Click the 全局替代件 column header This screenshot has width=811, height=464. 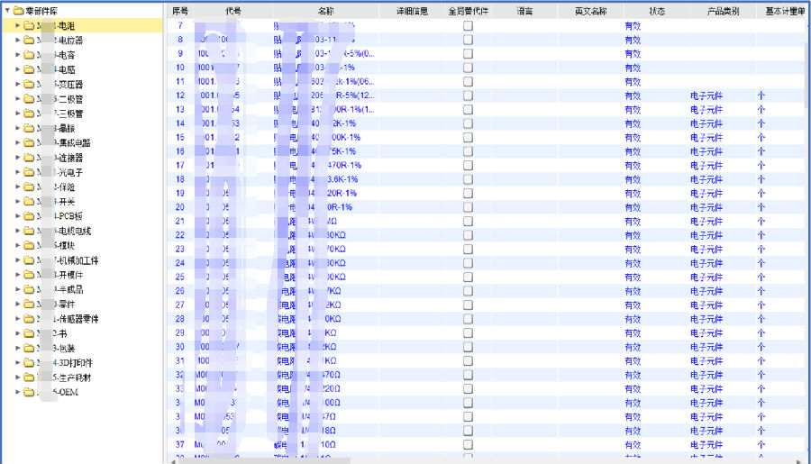468,11
